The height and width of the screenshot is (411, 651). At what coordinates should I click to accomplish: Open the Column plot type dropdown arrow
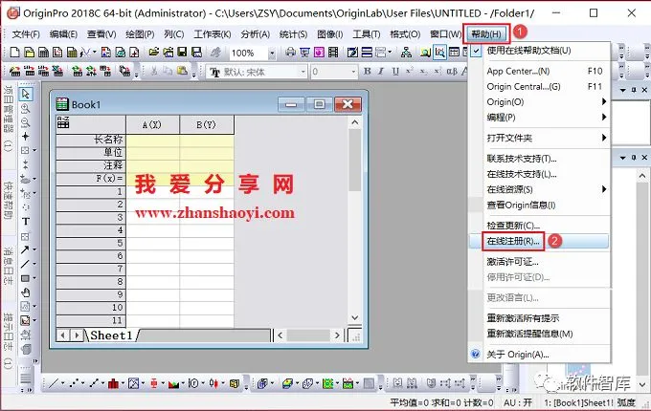pos(123,383)
